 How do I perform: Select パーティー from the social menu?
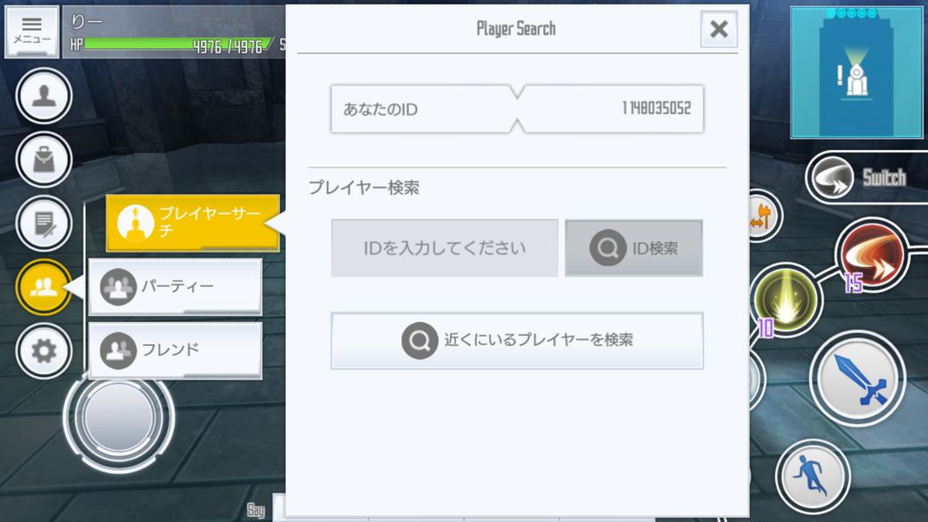(174, 287)
